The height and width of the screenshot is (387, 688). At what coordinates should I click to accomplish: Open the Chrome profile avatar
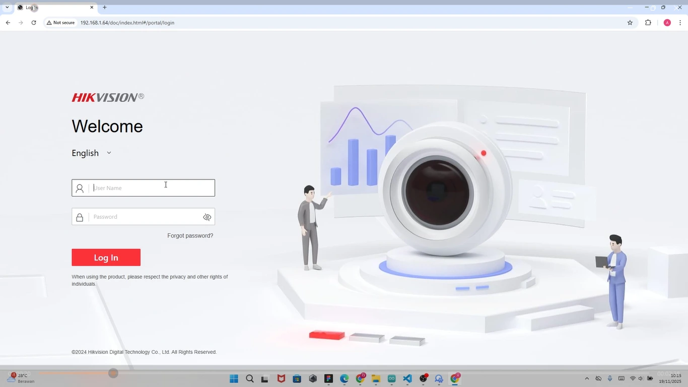(667, 23)
